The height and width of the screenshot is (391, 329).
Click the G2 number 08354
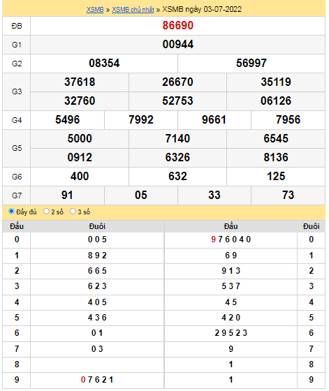coord(104,63)
